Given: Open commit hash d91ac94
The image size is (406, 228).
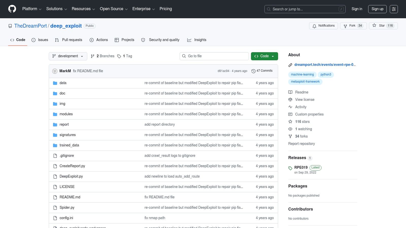Looking at the screenshot, I should pyautogui.click(x=223, y=71).
